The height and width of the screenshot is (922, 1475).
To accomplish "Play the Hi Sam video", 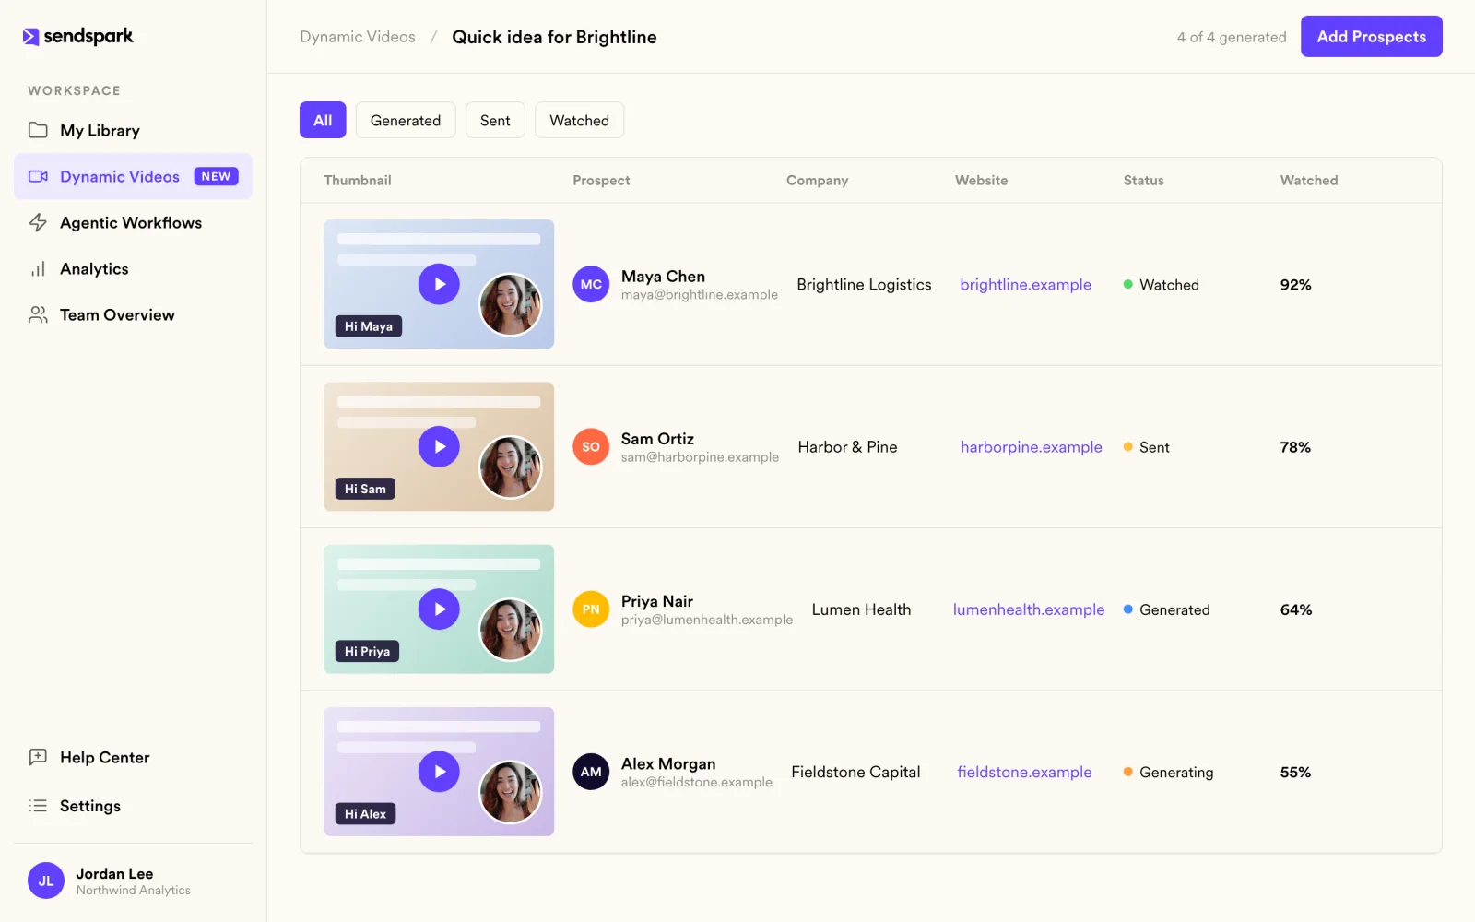I will [439, 446].
